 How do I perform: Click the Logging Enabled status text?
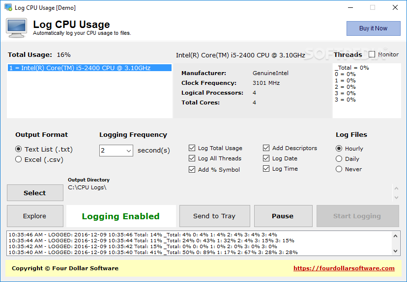point(121,216)
